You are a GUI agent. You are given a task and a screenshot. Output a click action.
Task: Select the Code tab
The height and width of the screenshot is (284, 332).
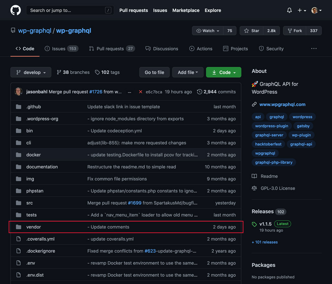click(x=25, y=49)
